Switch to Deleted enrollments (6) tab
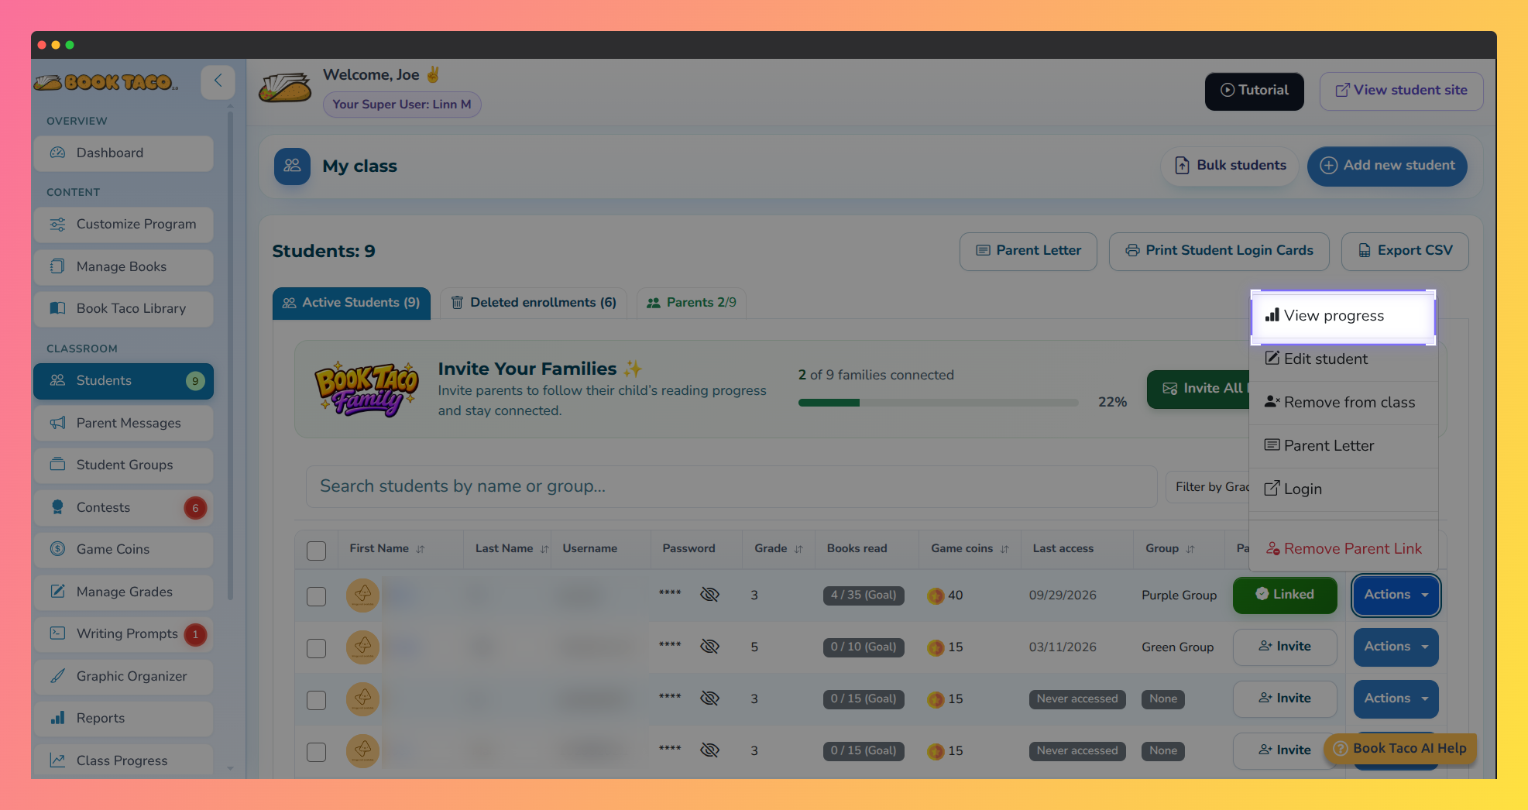 click(x=534, y=303)
